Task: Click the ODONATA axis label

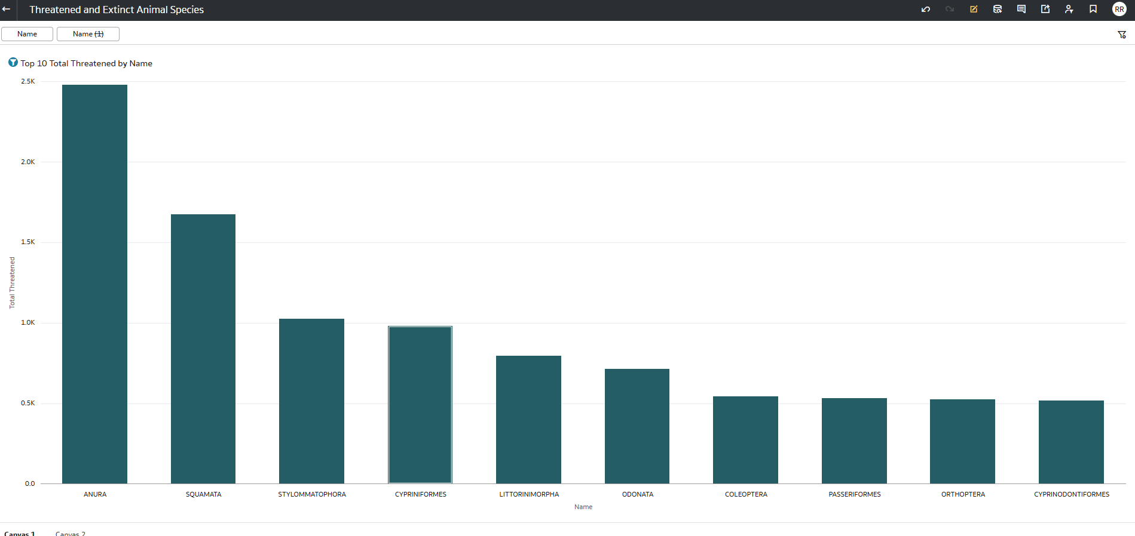Action: click(x=638, y=494)
